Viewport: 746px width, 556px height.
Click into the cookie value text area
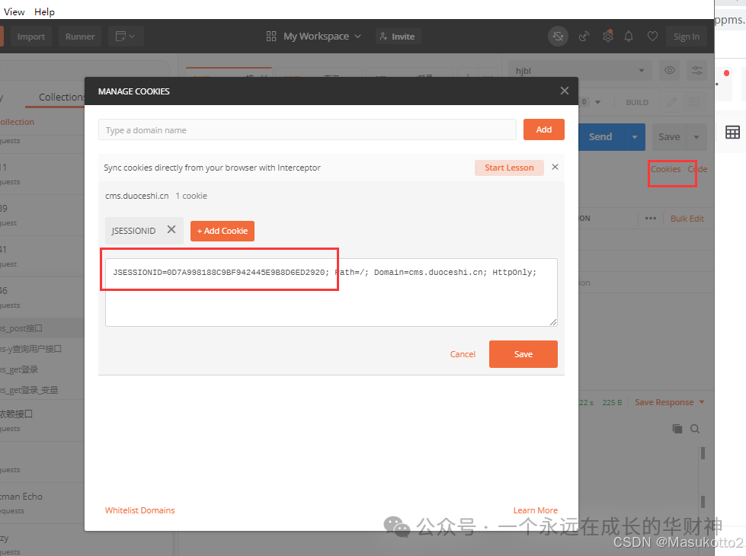click(331, 292)
